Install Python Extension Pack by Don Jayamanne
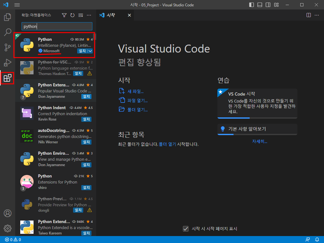Image resolution: width=324 pixels, height=243 pixels. point(86,97)
